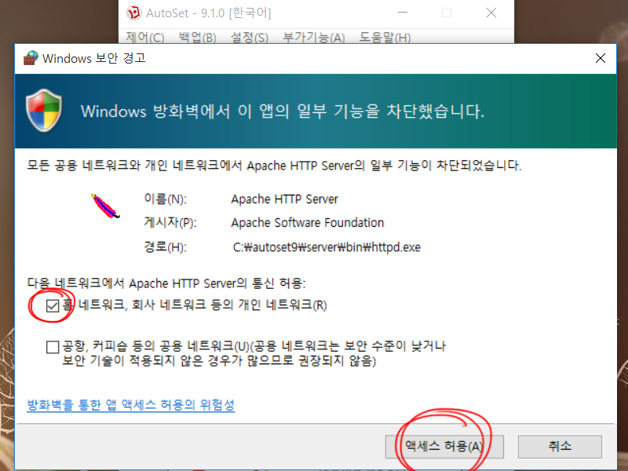Click the AutoSet - 9.1.0 title text
The width and height of the screenshot is (628, 471).
click(x=208, y=13)
